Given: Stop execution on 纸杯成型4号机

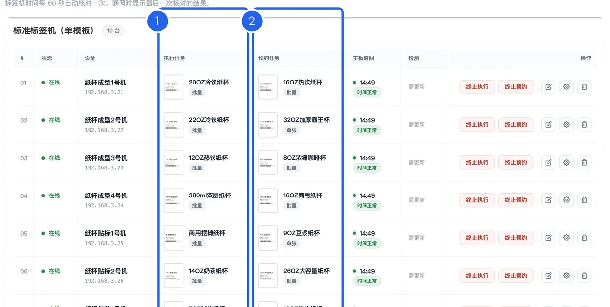Looking at the screenshot, I should 477,200.
